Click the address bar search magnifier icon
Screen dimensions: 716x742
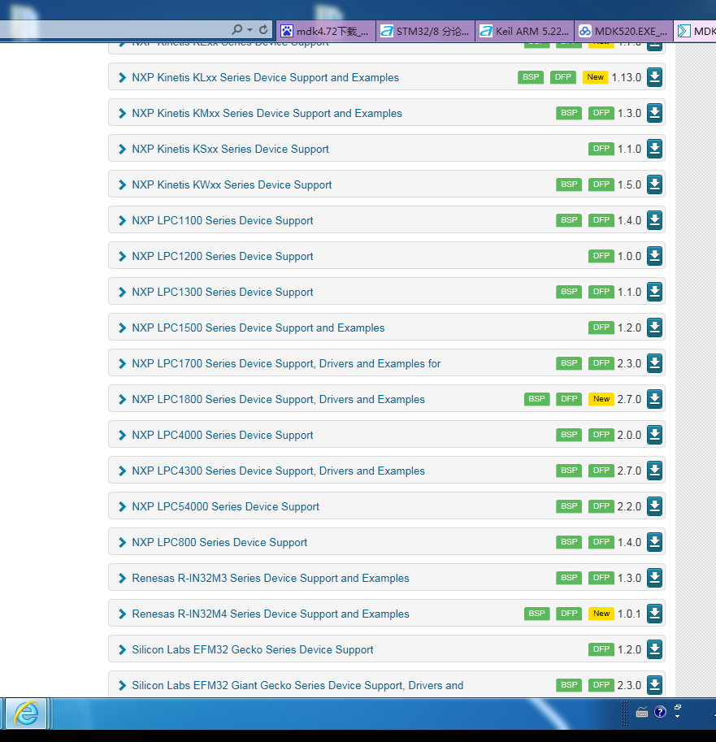[237, 30]
